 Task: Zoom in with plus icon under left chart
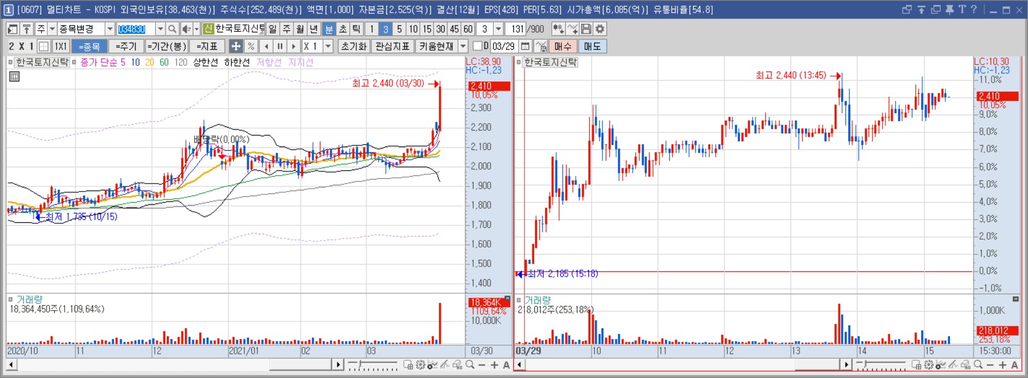click(x=494, y=365)
